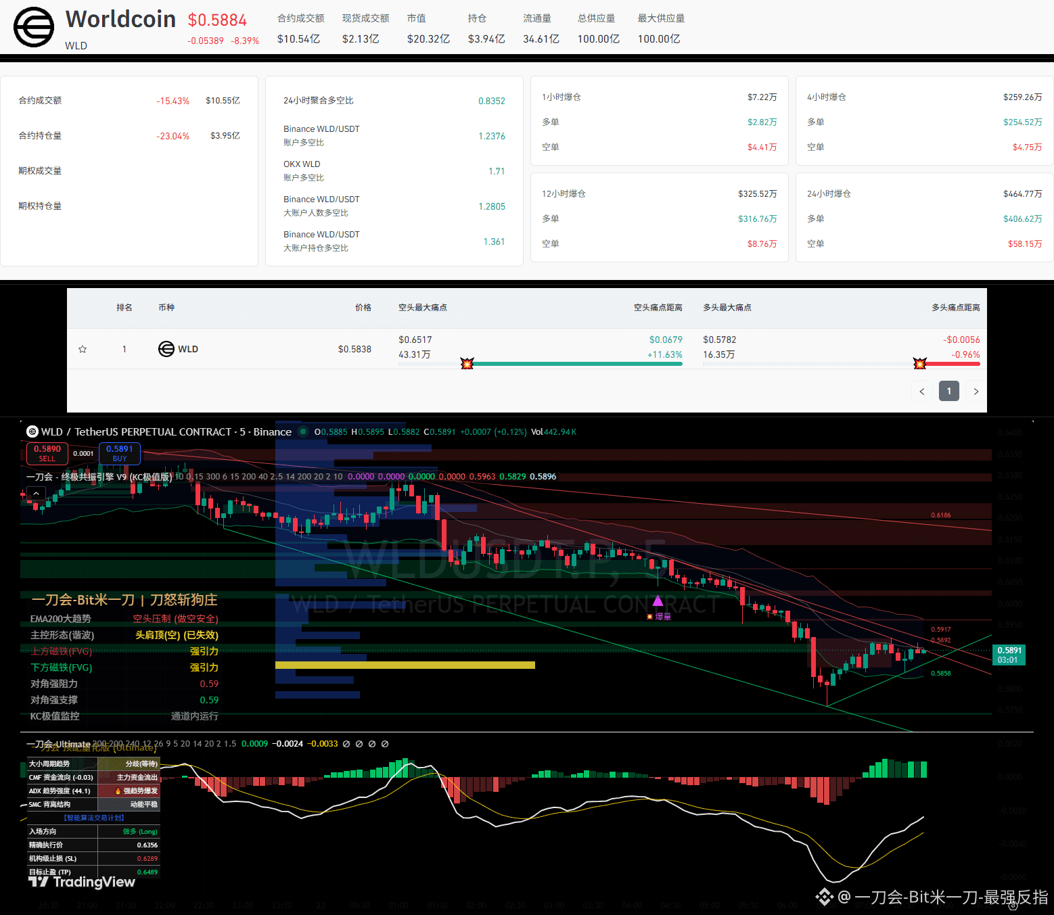Click the 空头压制 (做空安全) trend status
Screen dimensions: 1054x915
point(176,619)
